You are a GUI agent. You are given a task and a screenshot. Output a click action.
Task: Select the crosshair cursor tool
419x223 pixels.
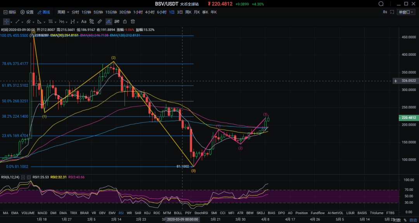[x=7, y=21]
